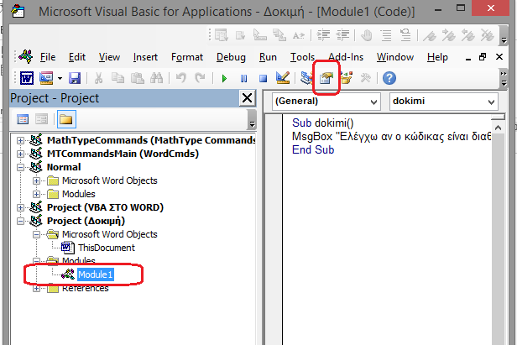The width and height of the screenshot is (517, 345).
Task: Toggle Folders button in Project pane
Action: pos(66,119)
